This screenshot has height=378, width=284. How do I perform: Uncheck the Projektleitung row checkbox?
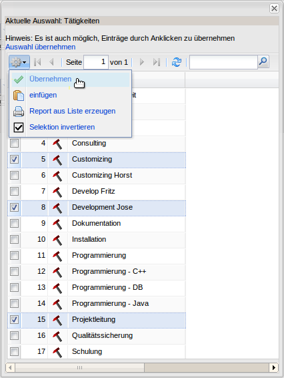[x=14, y=320]
